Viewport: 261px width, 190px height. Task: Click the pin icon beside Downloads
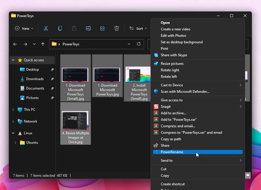(52, 79)
